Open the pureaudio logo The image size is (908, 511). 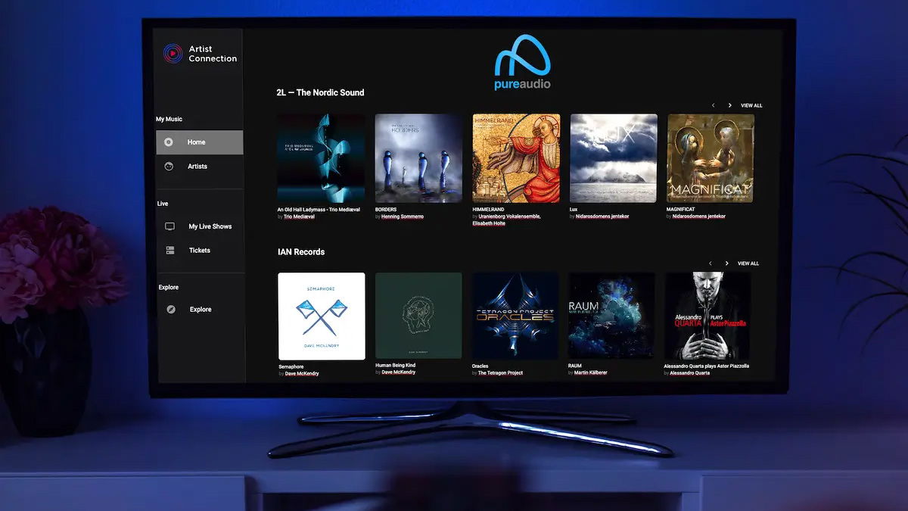pos(522,62)
